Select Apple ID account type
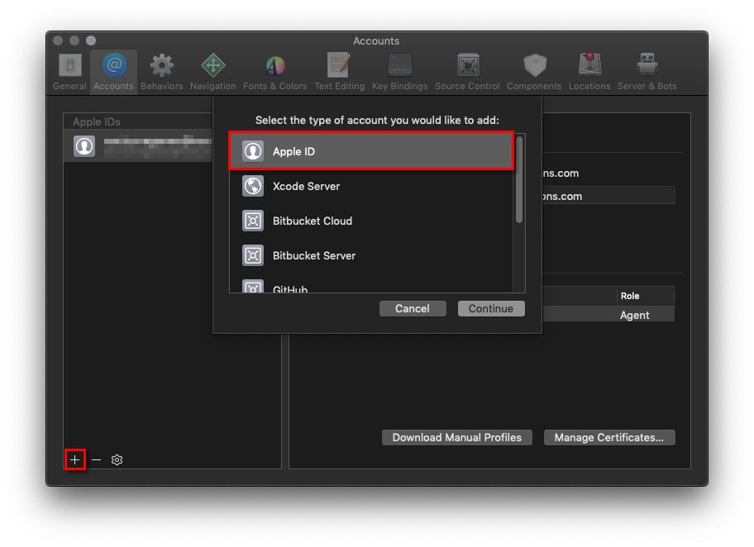 pyautogui.click(x=371, y=152)
